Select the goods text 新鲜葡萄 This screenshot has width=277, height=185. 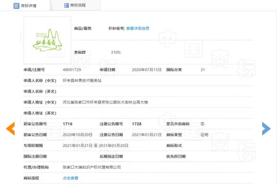pyautogui.click(x=116, y=28)
